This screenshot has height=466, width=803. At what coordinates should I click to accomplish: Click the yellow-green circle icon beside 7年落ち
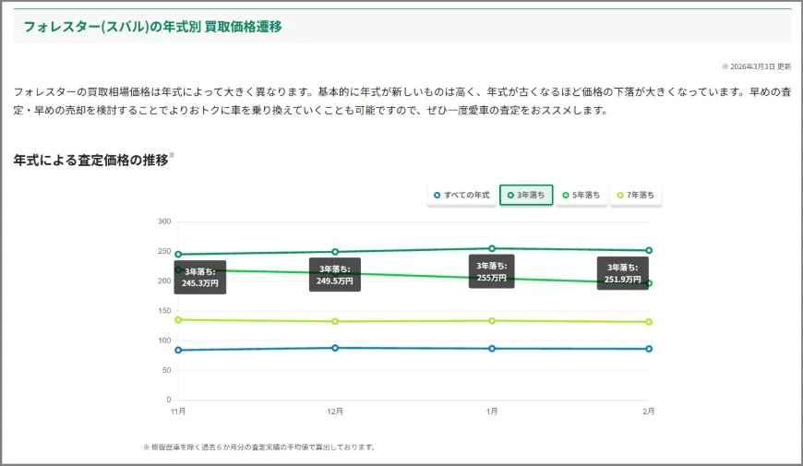point(620,195)
